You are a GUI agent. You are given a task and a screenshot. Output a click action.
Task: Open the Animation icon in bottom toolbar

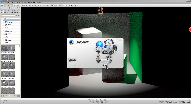coord(102,101)
